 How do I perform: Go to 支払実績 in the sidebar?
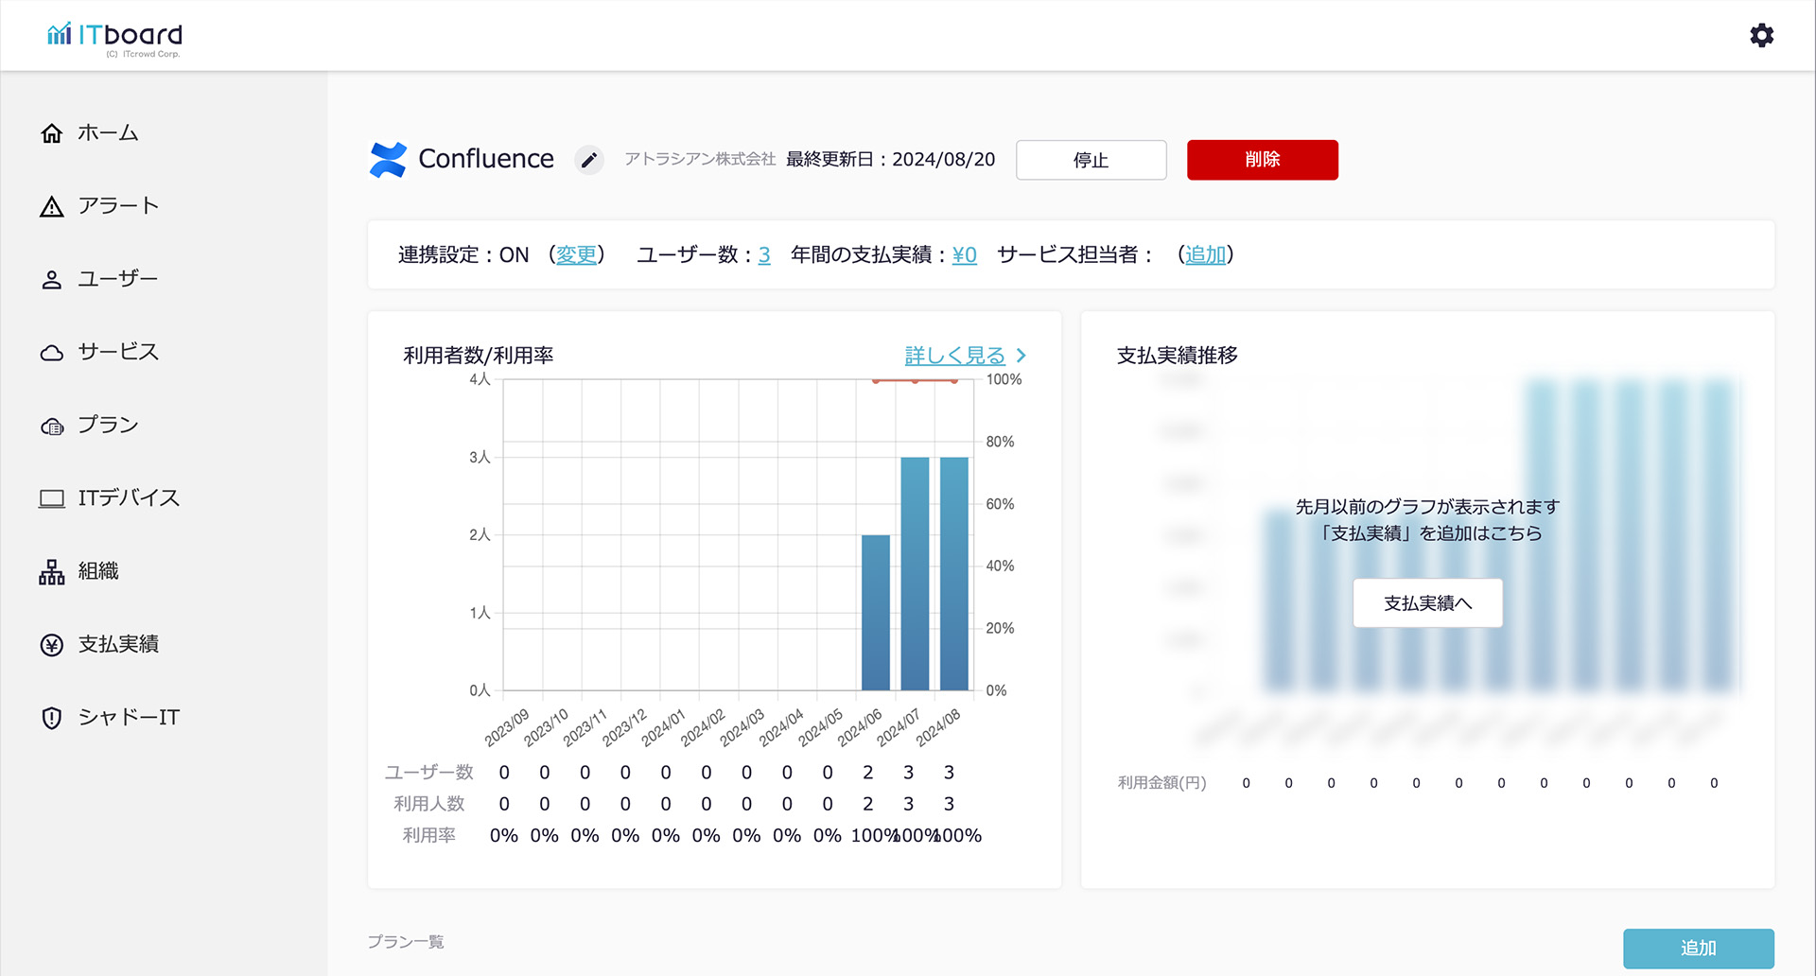coord(118,644)
